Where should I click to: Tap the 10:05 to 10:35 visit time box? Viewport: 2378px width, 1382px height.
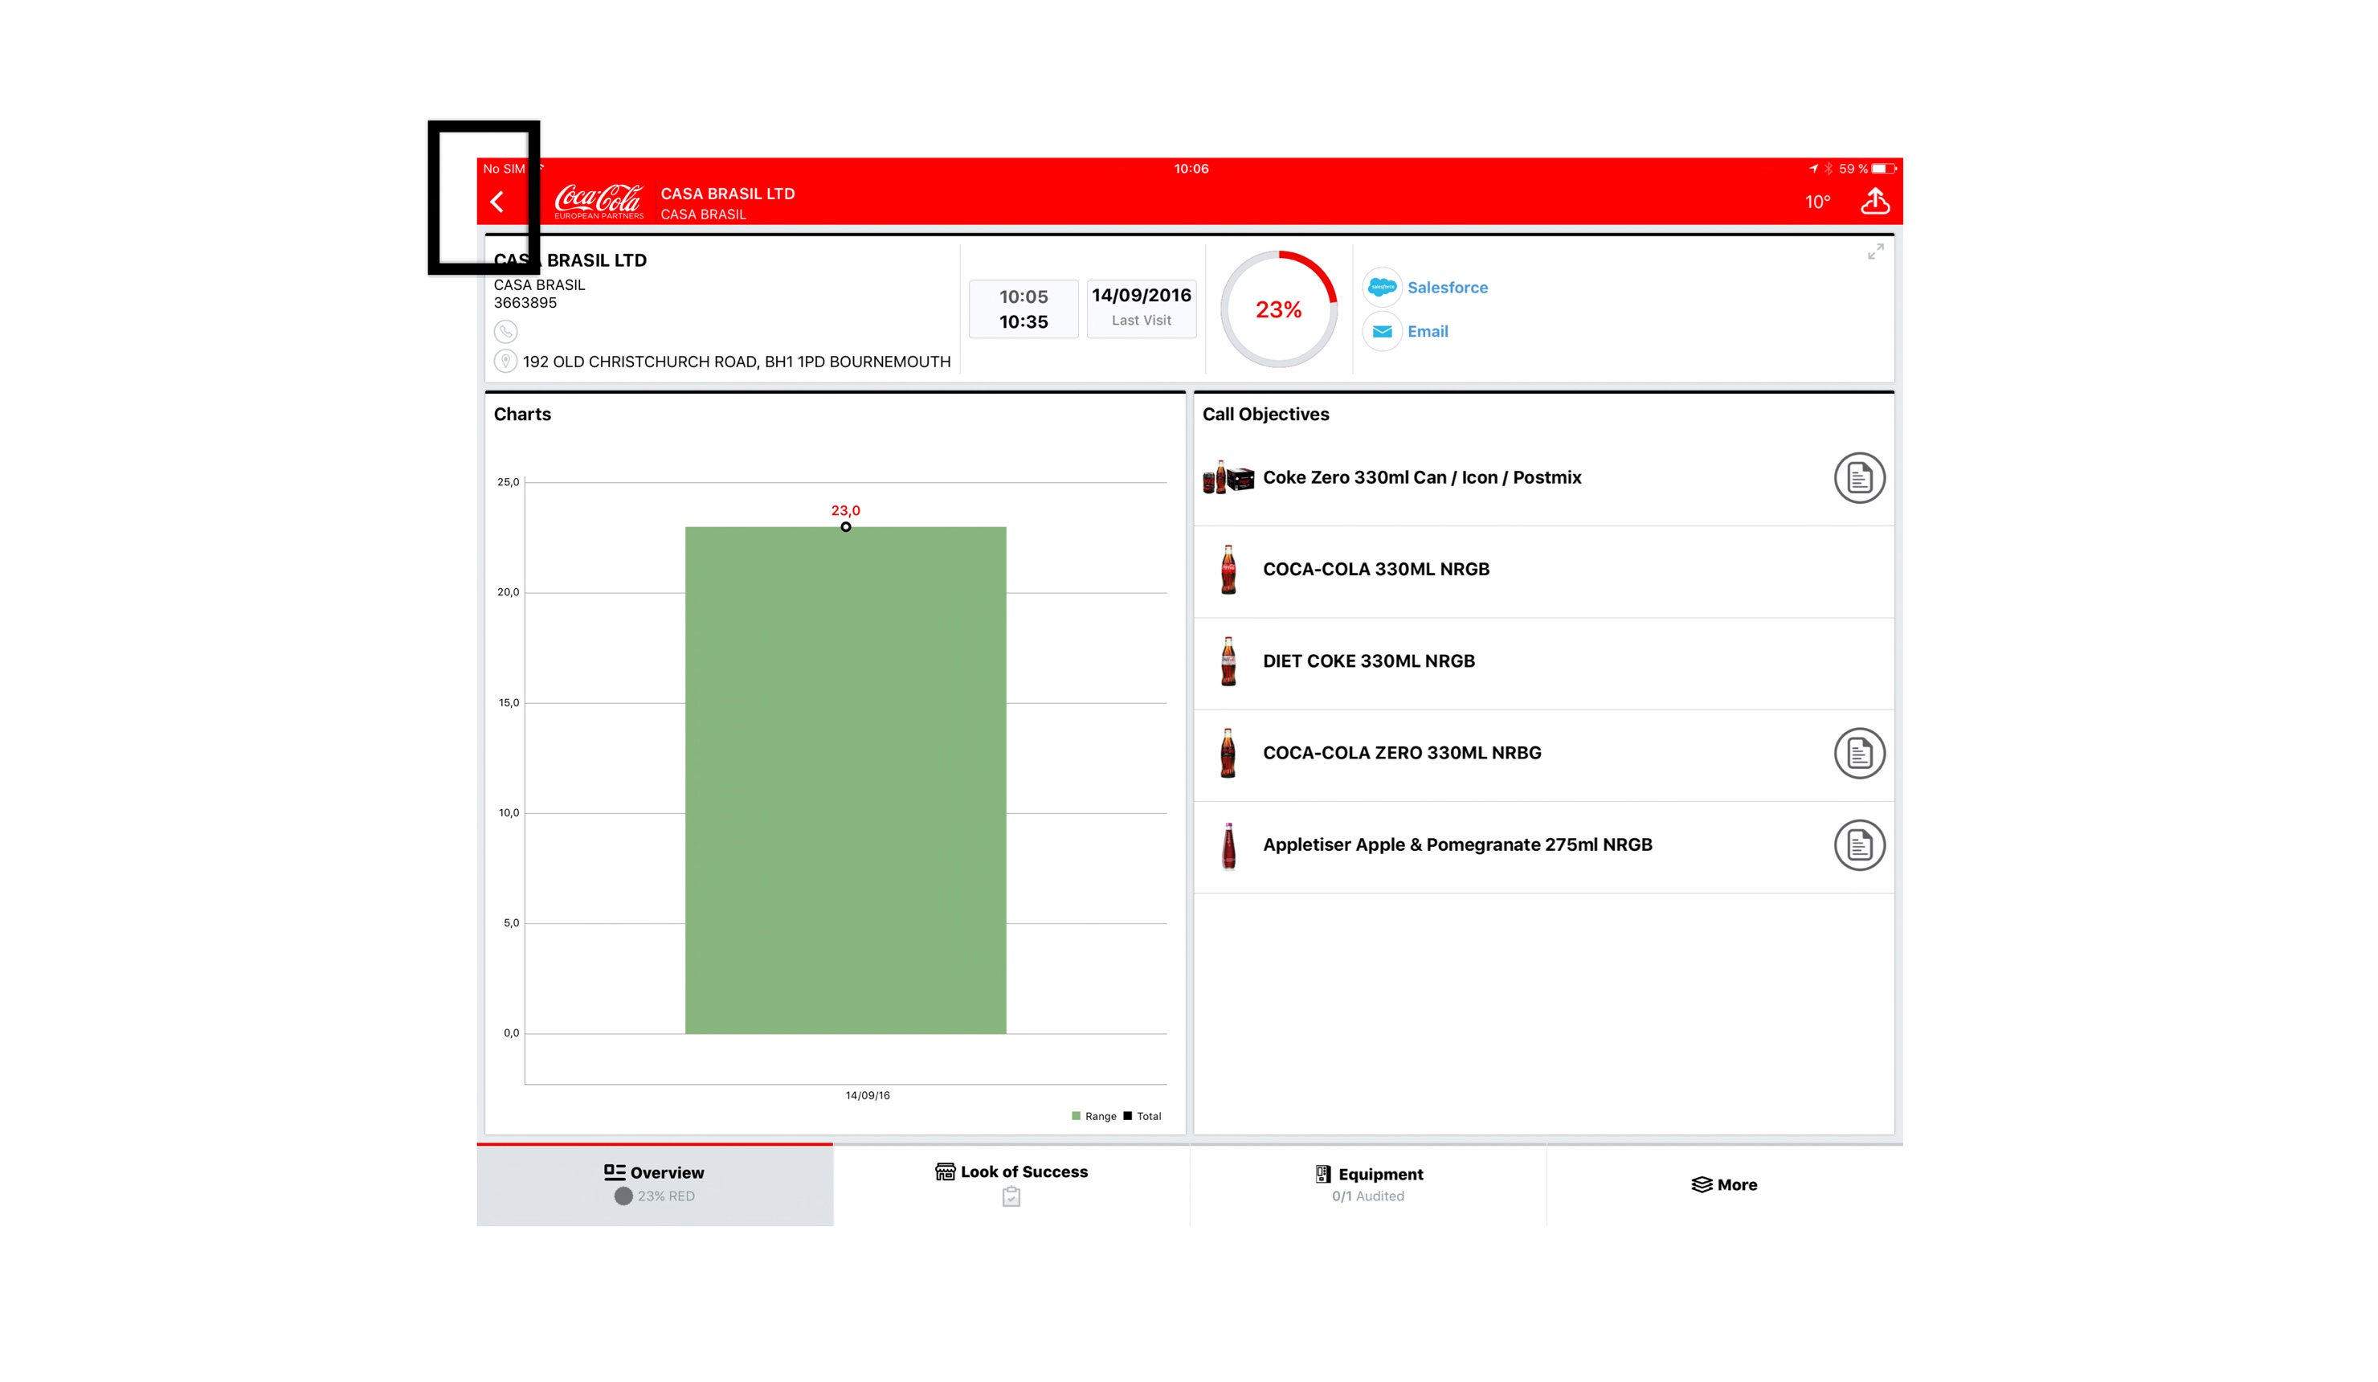[1023, 309]
